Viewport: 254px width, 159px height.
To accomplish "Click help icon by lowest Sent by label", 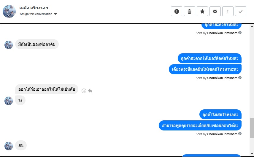I will (x=240, y=134).
